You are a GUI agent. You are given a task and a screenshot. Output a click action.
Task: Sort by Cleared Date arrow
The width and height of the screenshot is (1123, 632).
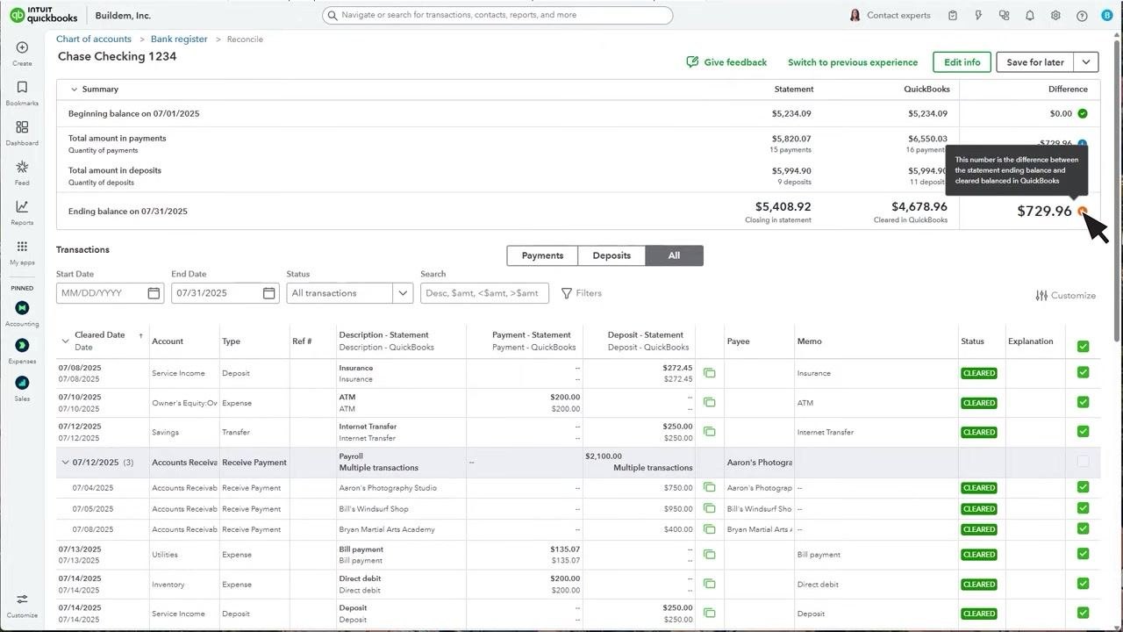pos(140,335)
